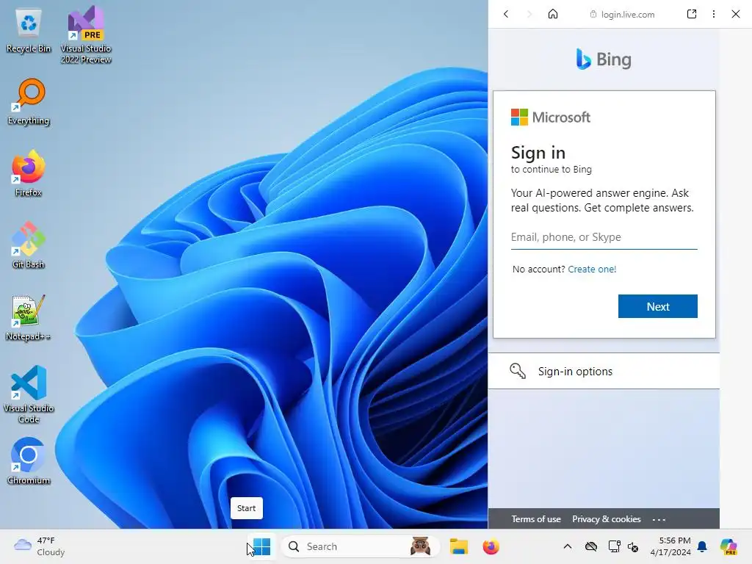
Task: Launch Firefox from the taskbar
Action: click(x=491, y=546)
